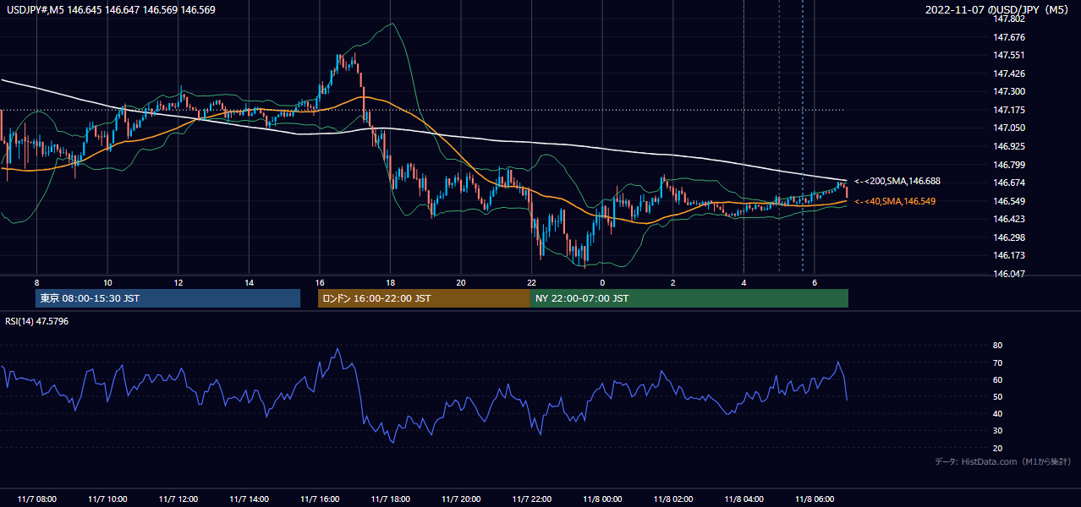Click the 200 SMA label reading 146.688
Image resolution: width=1081 pixels, height=507 pixels.
tap(897, 181)
